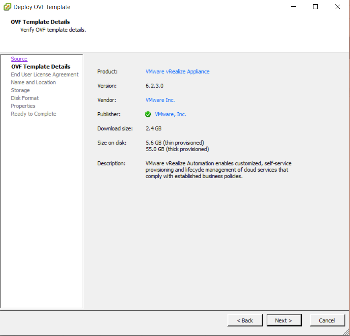Open the VMware Inc. vendor link

[x=160, y=100]
